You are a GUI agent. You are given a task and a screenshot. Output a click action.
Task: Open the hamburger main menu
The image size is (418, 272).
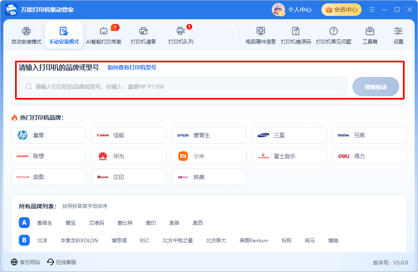[x=372, y=10]
